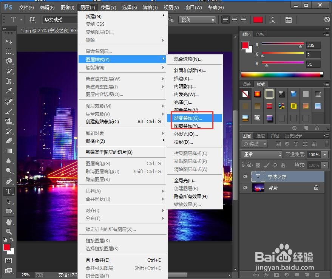This screenshot has height=279, width=332.
Task: Open the anti-aliasing 锐利 dropdown
Action: (x=197, y=20)
